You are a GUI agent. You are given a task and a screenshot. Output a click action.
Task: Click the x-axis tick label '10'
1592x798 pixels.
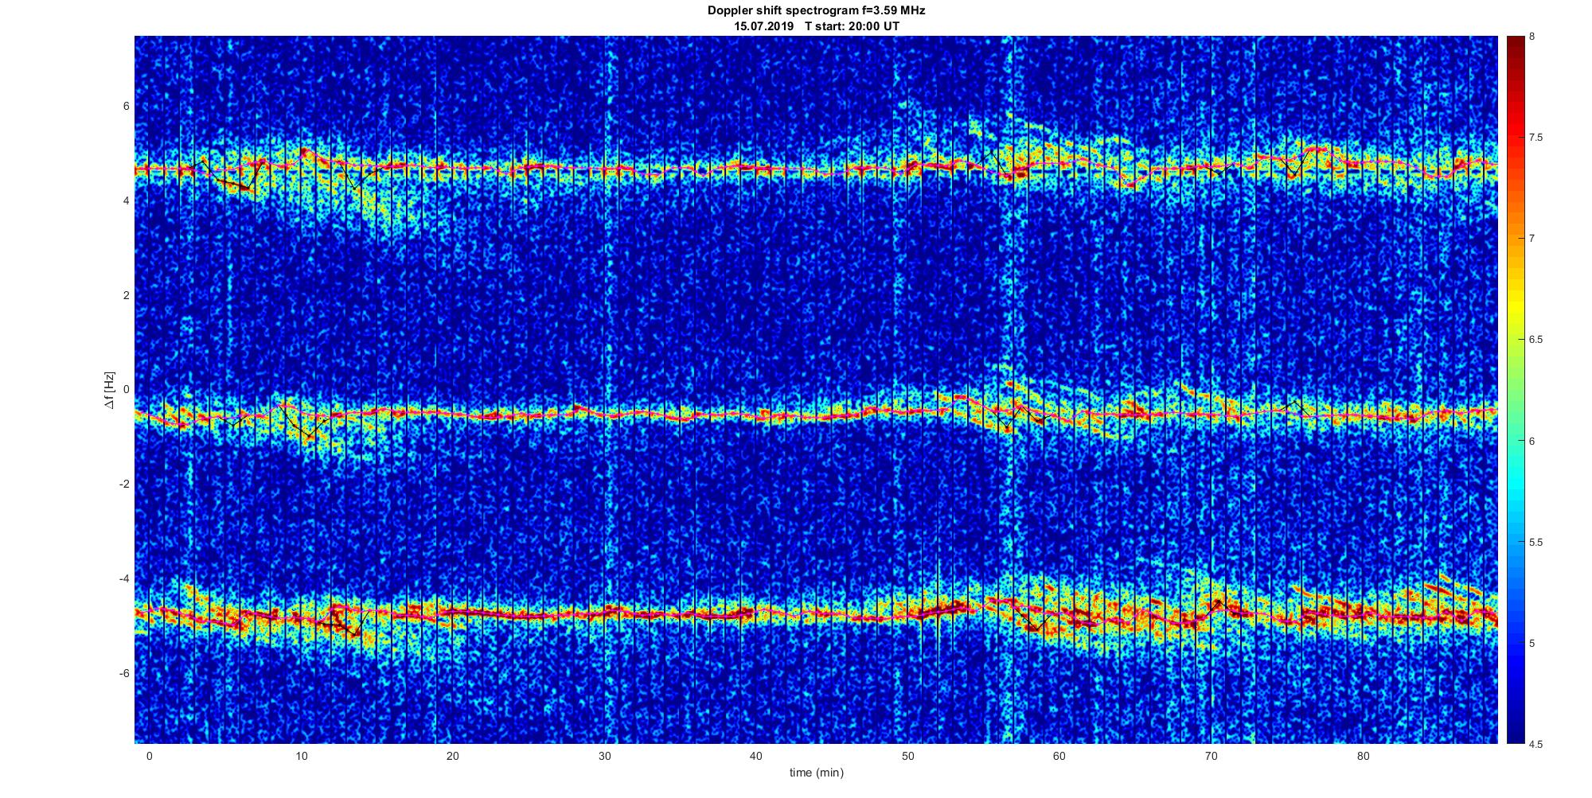301,757
